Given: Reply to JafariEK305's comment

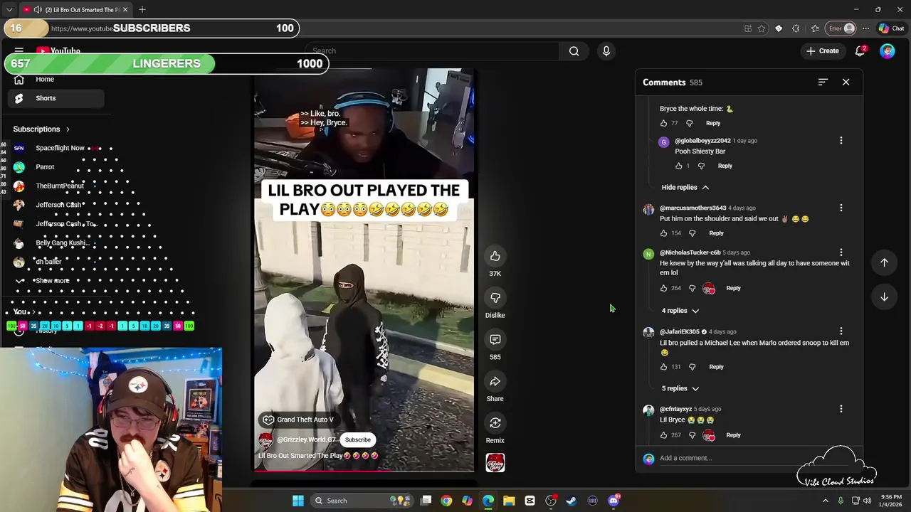Looking at the screenshot, I should [716, 367].
